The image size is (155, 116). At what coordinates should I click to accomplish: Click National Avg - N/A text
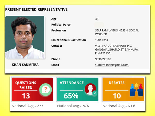[73, 106]
